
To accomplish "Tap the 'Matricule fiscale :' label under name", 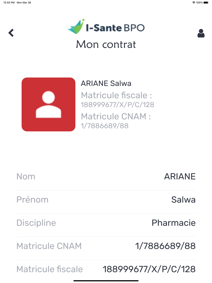I will (116, 95).
